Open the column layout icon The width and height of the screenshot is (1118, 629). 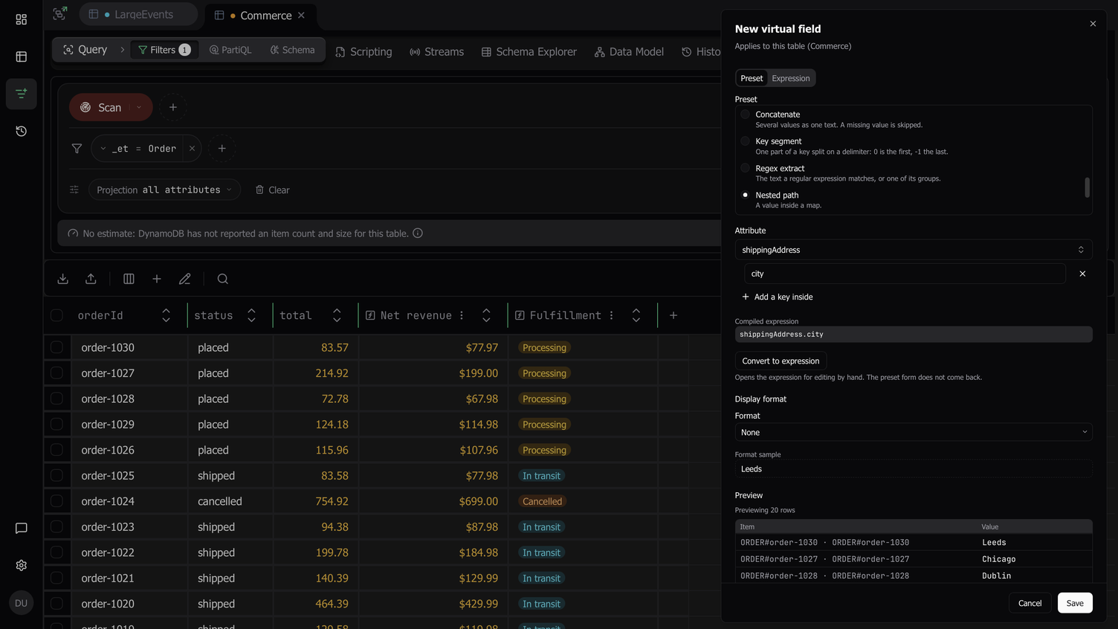129,279
